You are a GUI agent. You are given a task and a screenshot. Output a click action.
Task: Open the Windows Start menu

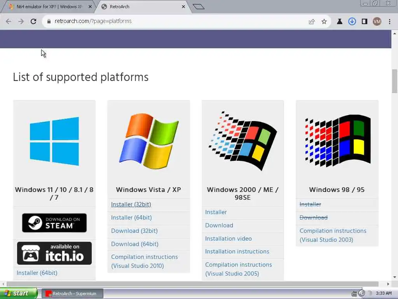pyautogui.click(x=19, y=294)
